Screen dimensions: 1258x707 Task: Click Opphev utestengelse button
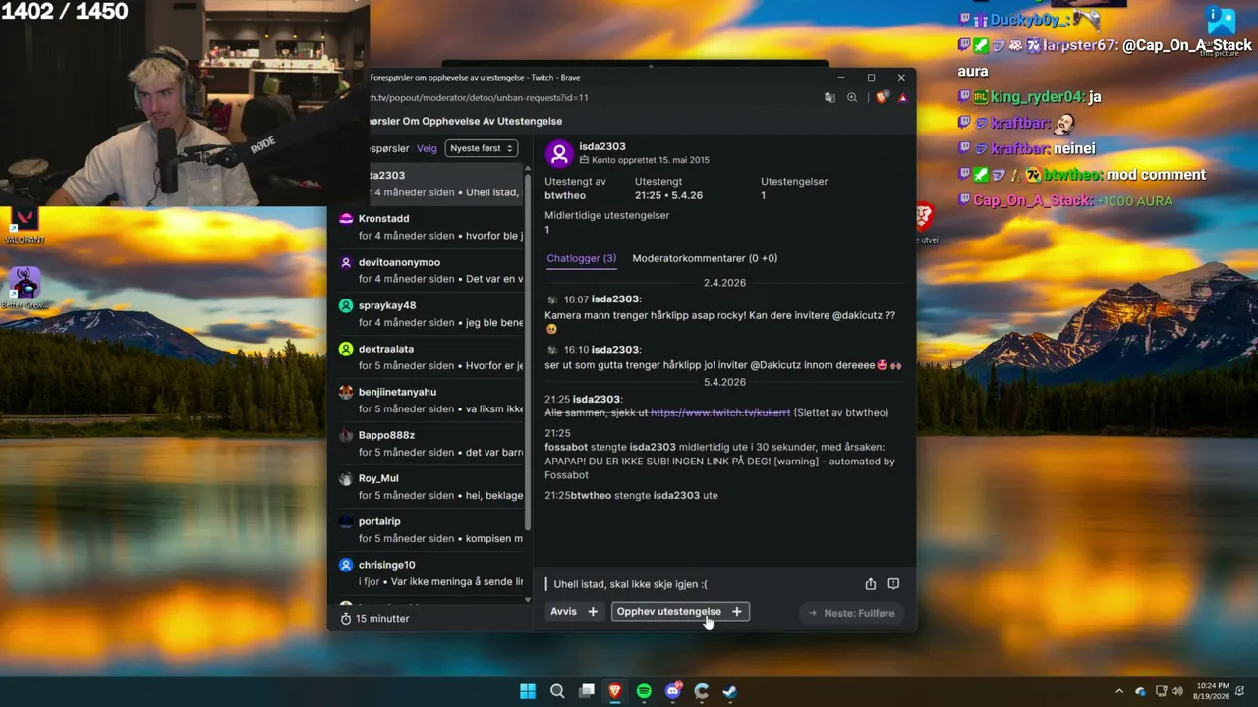(680, 612)
